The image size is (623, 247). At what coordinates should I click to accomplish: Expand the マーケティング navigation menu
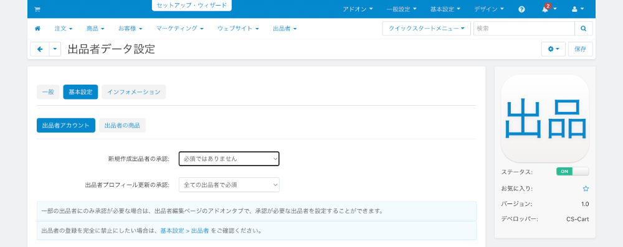pos(180,29)
